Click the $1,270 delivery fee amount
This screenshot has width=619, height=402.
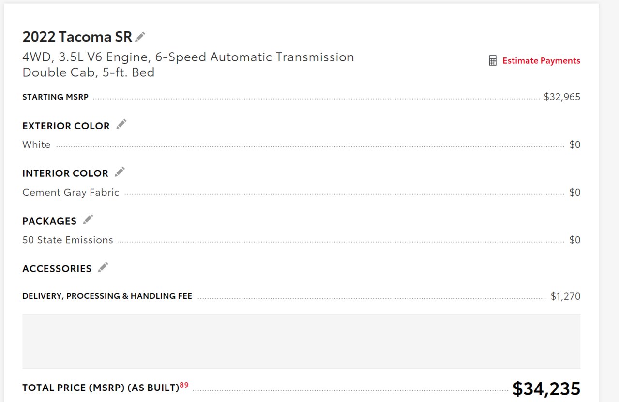[565, 296]
